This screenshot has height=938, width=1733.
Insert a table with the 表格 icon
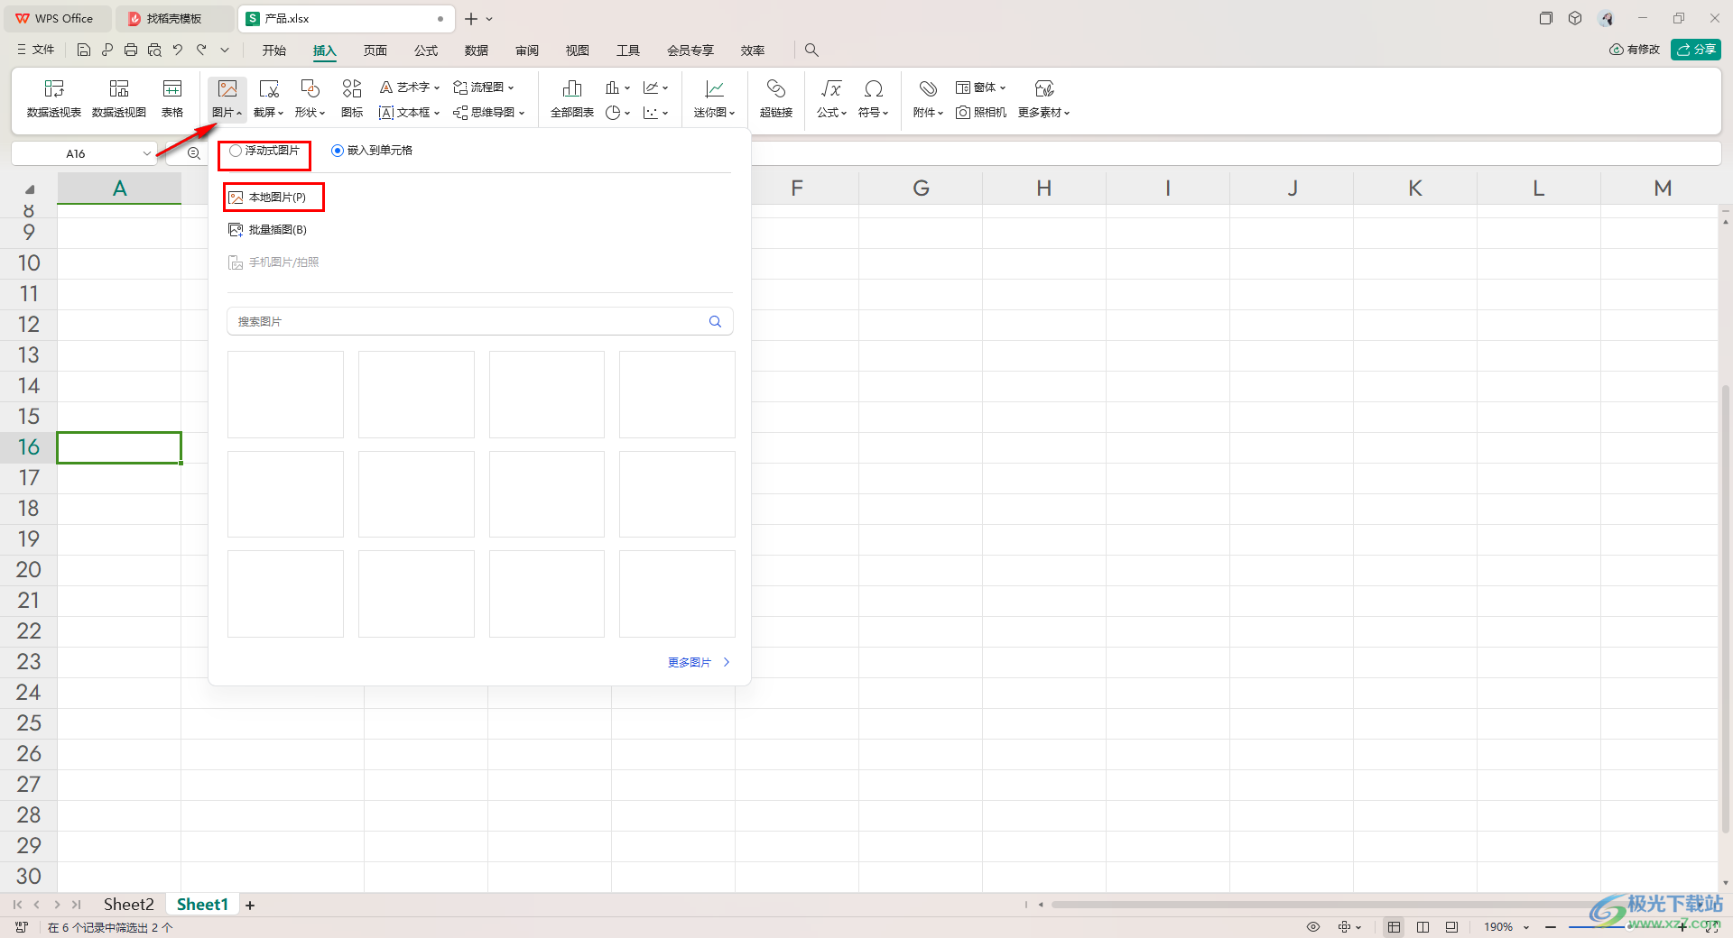click(172, 98)
